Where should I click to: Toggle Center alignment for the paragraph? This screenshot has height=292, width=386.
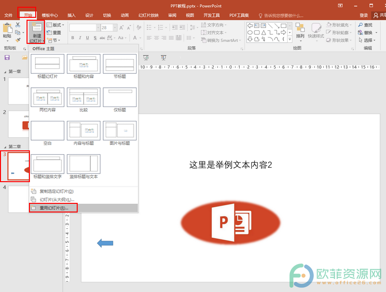[156, 38]
